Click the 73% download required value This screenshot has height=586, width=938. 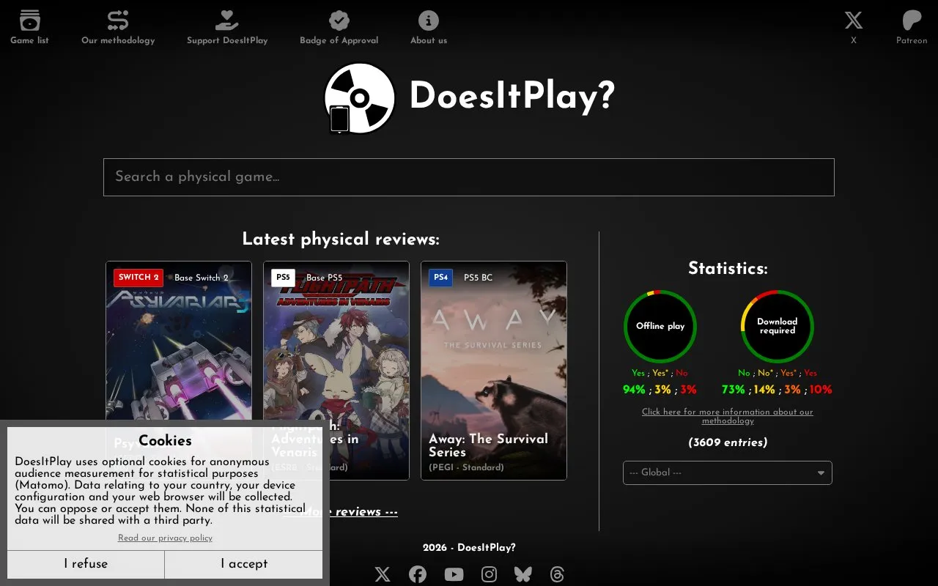pos(733,390)
